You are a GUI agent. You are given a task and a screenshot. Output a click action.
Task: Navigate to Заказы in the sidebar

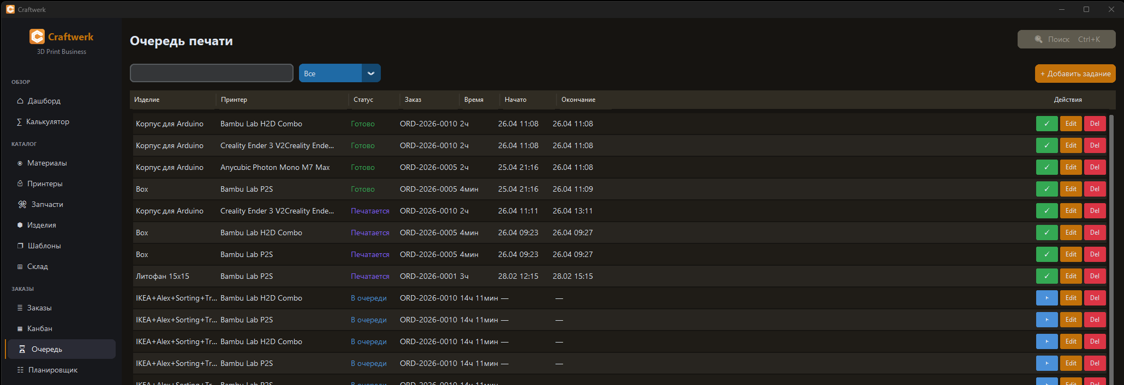39,308
